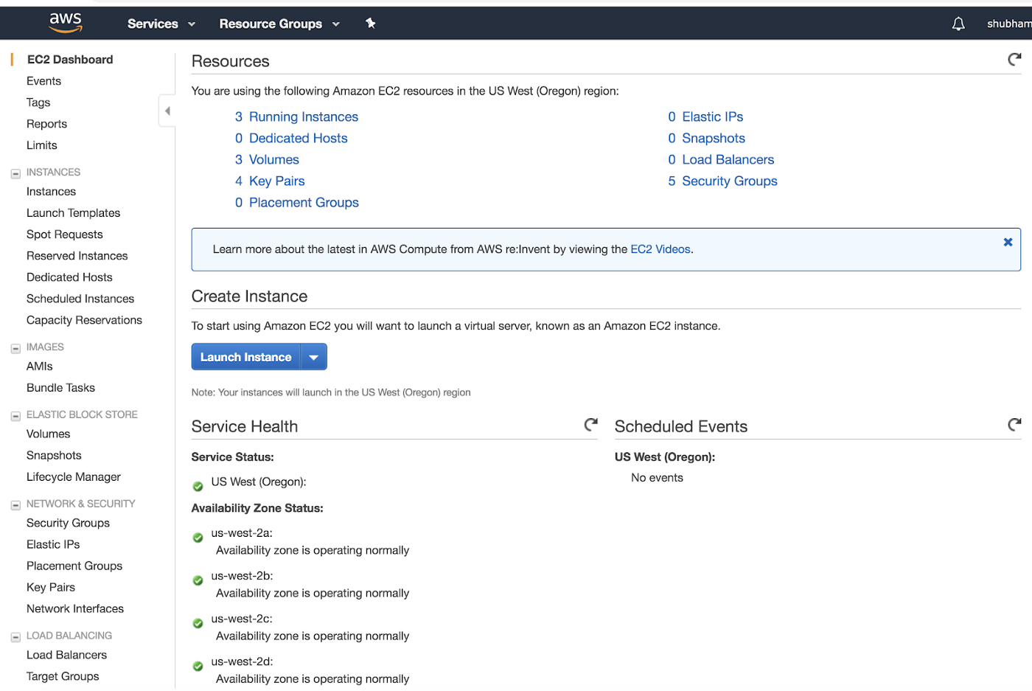Refresh the Resources section
Viewport: 1032px width, 691px height.
[1014, 60]
